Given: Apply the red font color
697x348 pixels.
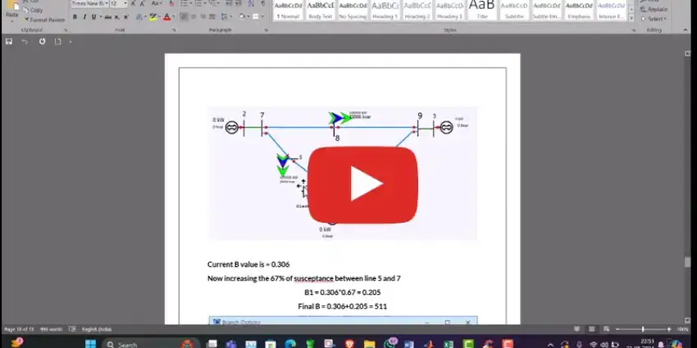Looking at the screenshot, I should coord(166,17).
